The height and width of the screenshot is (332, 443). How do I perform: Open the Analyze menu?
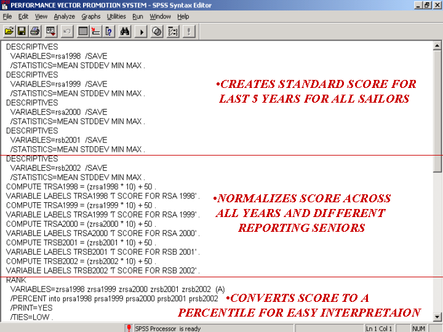(x=65, y=17)
